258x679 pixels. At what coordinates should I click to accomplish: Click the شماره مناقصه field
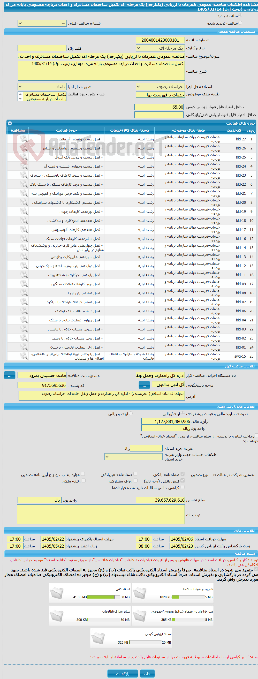160,40
